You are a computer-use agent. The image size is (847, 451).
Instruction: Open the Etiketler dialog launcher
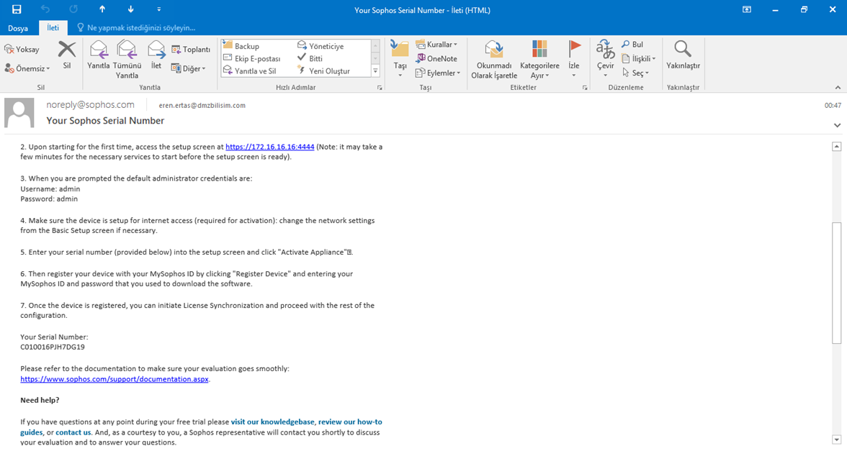click(x=585, y=88)
